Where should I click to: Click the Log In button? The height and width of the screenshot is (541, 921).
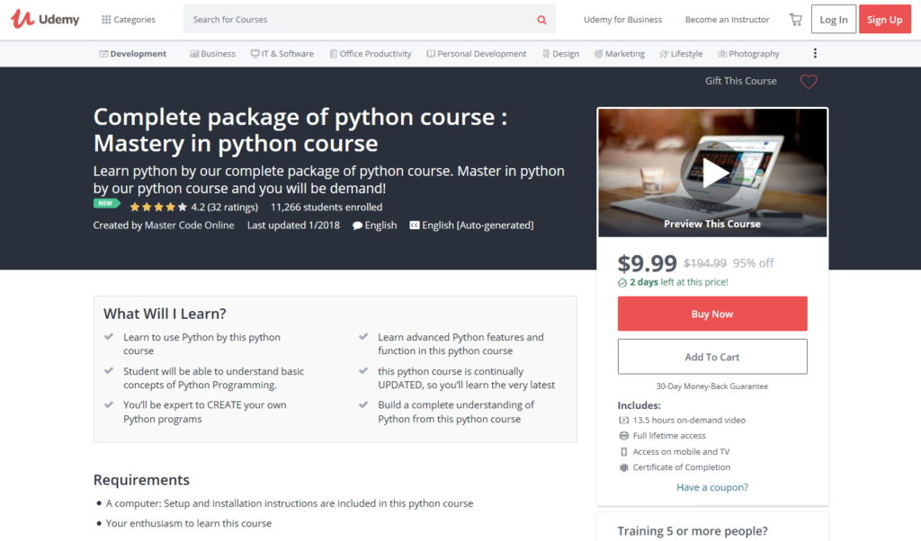(x=833, y=20)
